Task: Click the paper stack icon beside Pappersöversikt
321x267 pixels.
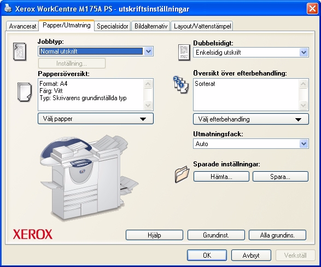Action: click(x=25, y=92)
